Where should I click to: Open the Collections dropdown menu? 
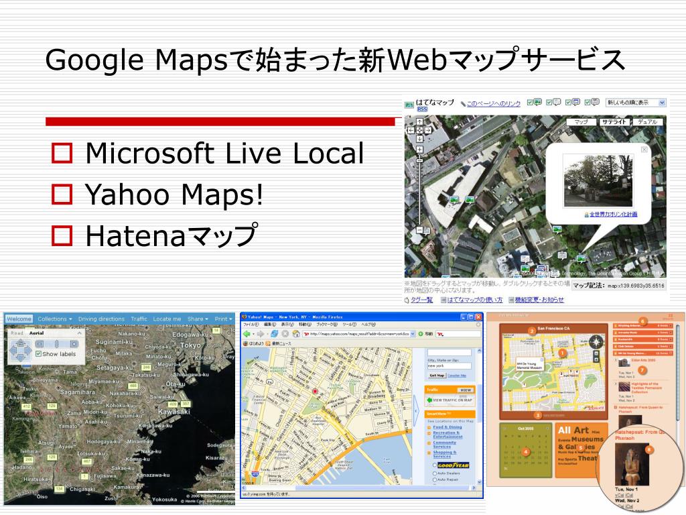(55, 319)
